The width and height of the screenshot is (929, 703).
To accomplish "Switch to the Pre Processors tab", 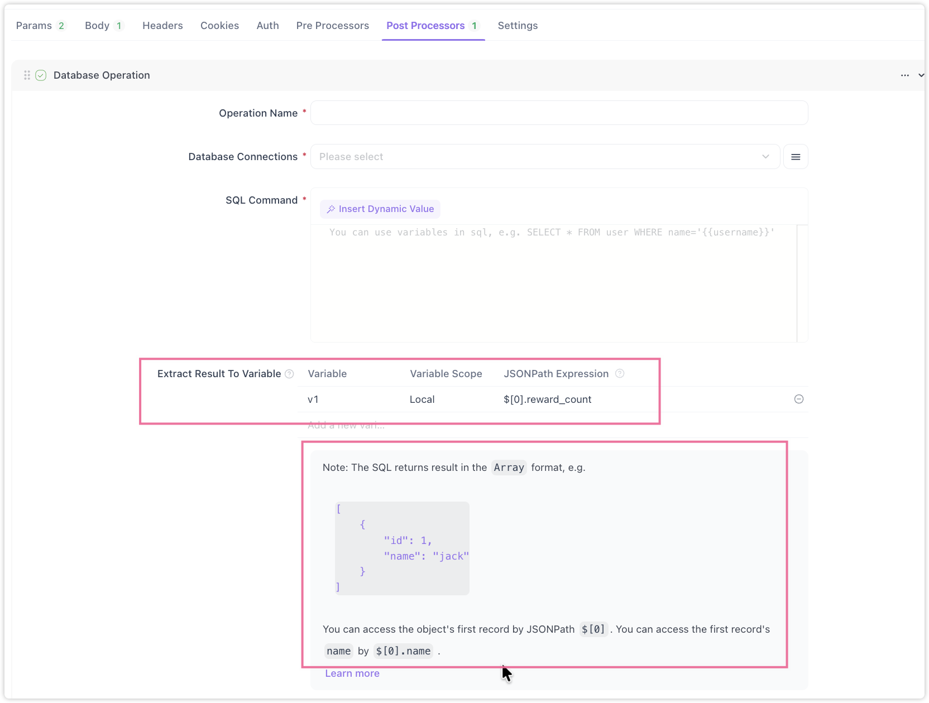I will [x=332, y=26].
